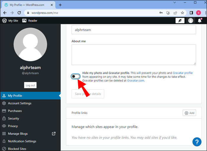207x151 pixels.
Task: Click the share page icon
Action: pos(175,13)
